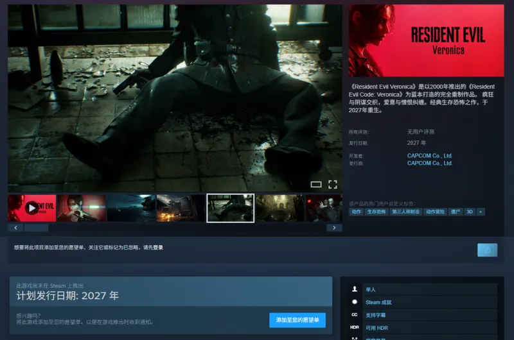Click the Resident Evil Veronica header image
This screenshot has height=340, width=514.
[x=426, y=40]
